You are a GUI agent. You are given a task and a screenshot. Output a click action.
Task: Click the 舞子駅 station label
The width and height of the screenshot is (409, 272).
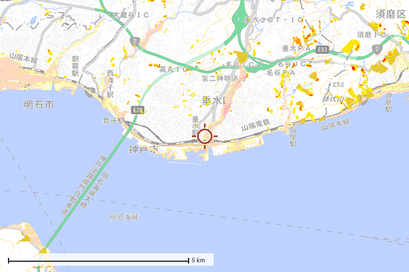click(x=114, y=120)
